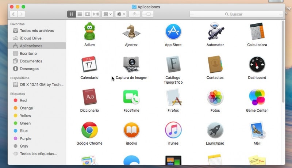Filter by the Yellow tag
Viewport: 292px width, 168px height.
pyautogui.click(x=37, y=116)
